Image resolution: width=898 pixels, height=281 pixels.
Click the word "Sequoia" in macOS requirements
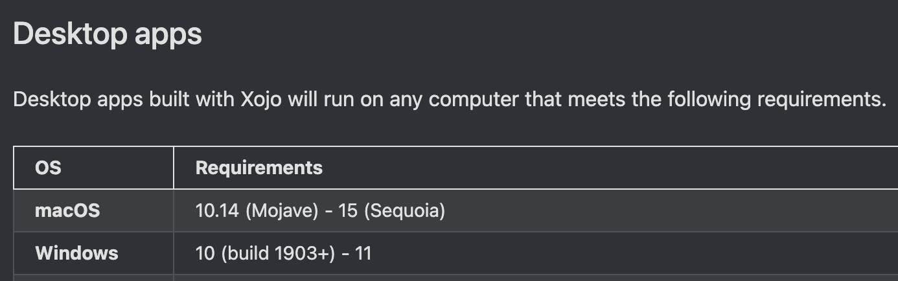(x=404, y=211)
